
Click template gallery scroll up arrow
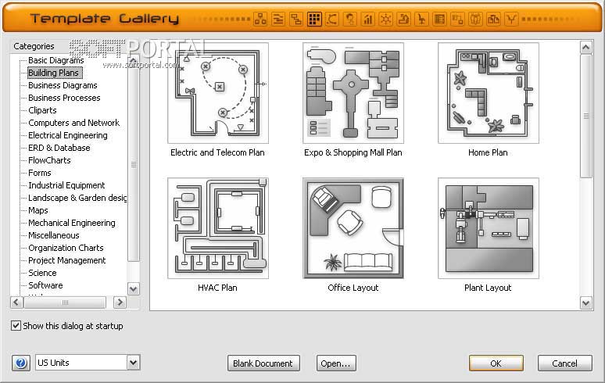click(585, 48)
